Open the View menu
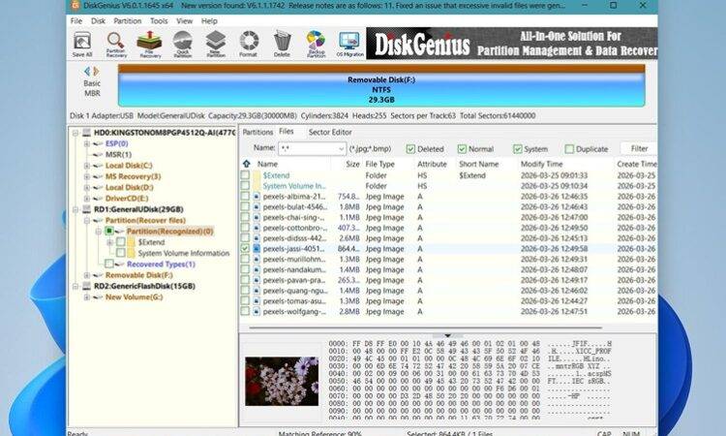 click(x=184, y=21)
